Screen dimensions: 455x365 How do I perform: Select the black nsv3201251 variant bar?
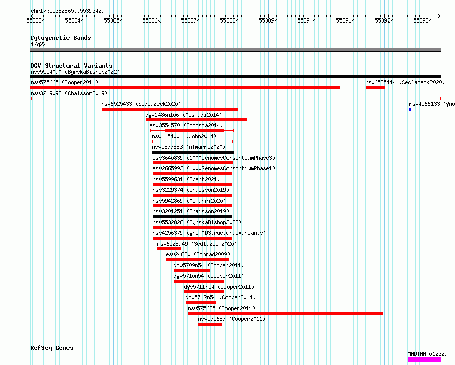pos(192,217)
